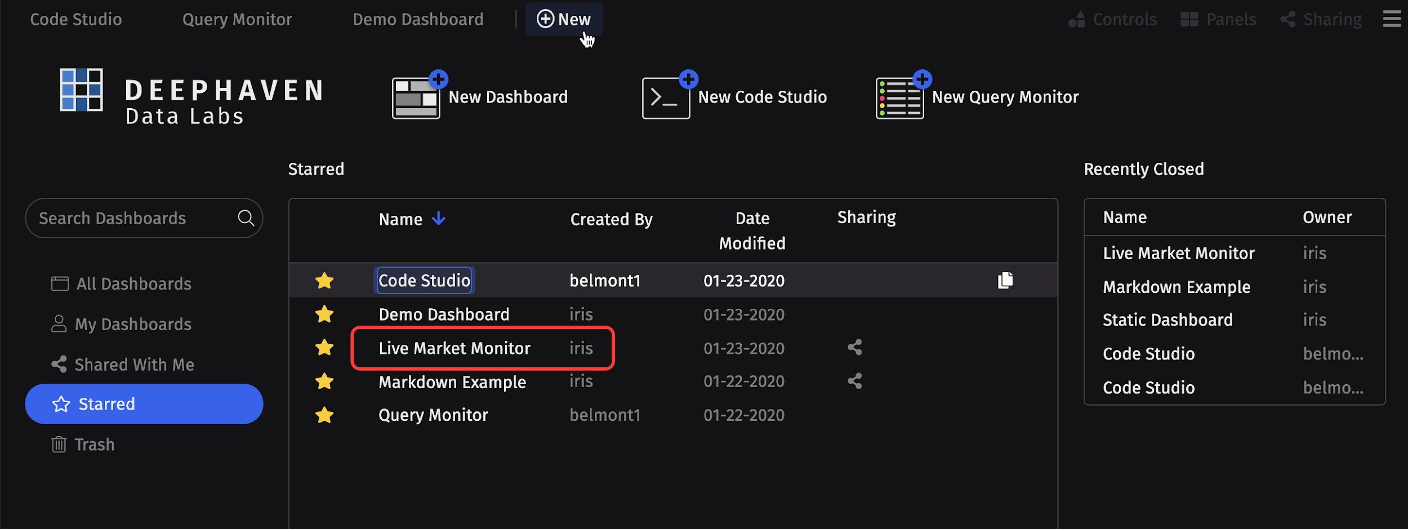Select Starred in sidebar
Screen dimensions: 1408x529
(x=144, y=404)
